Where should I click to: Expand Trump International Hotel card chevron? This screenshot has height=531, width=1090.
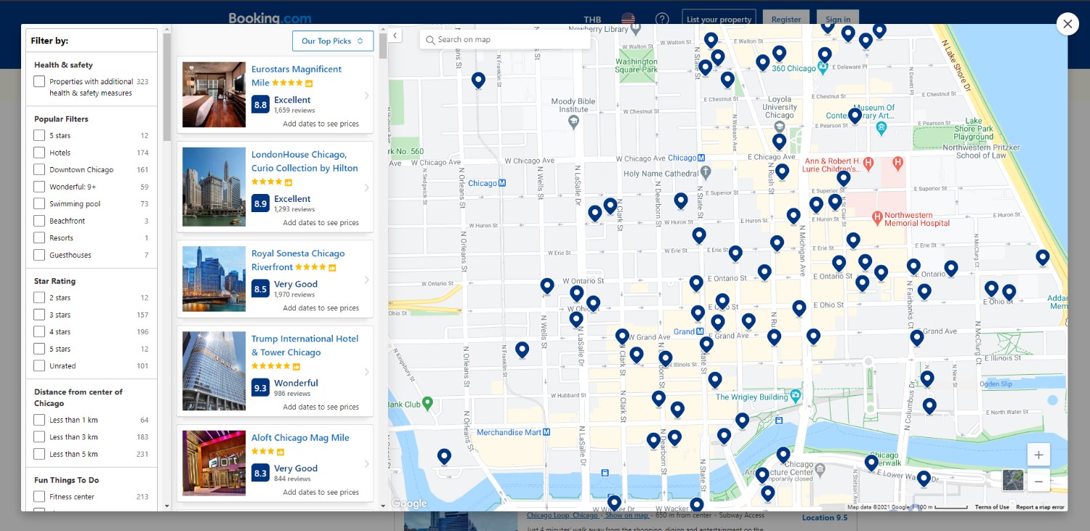(366, 372)
